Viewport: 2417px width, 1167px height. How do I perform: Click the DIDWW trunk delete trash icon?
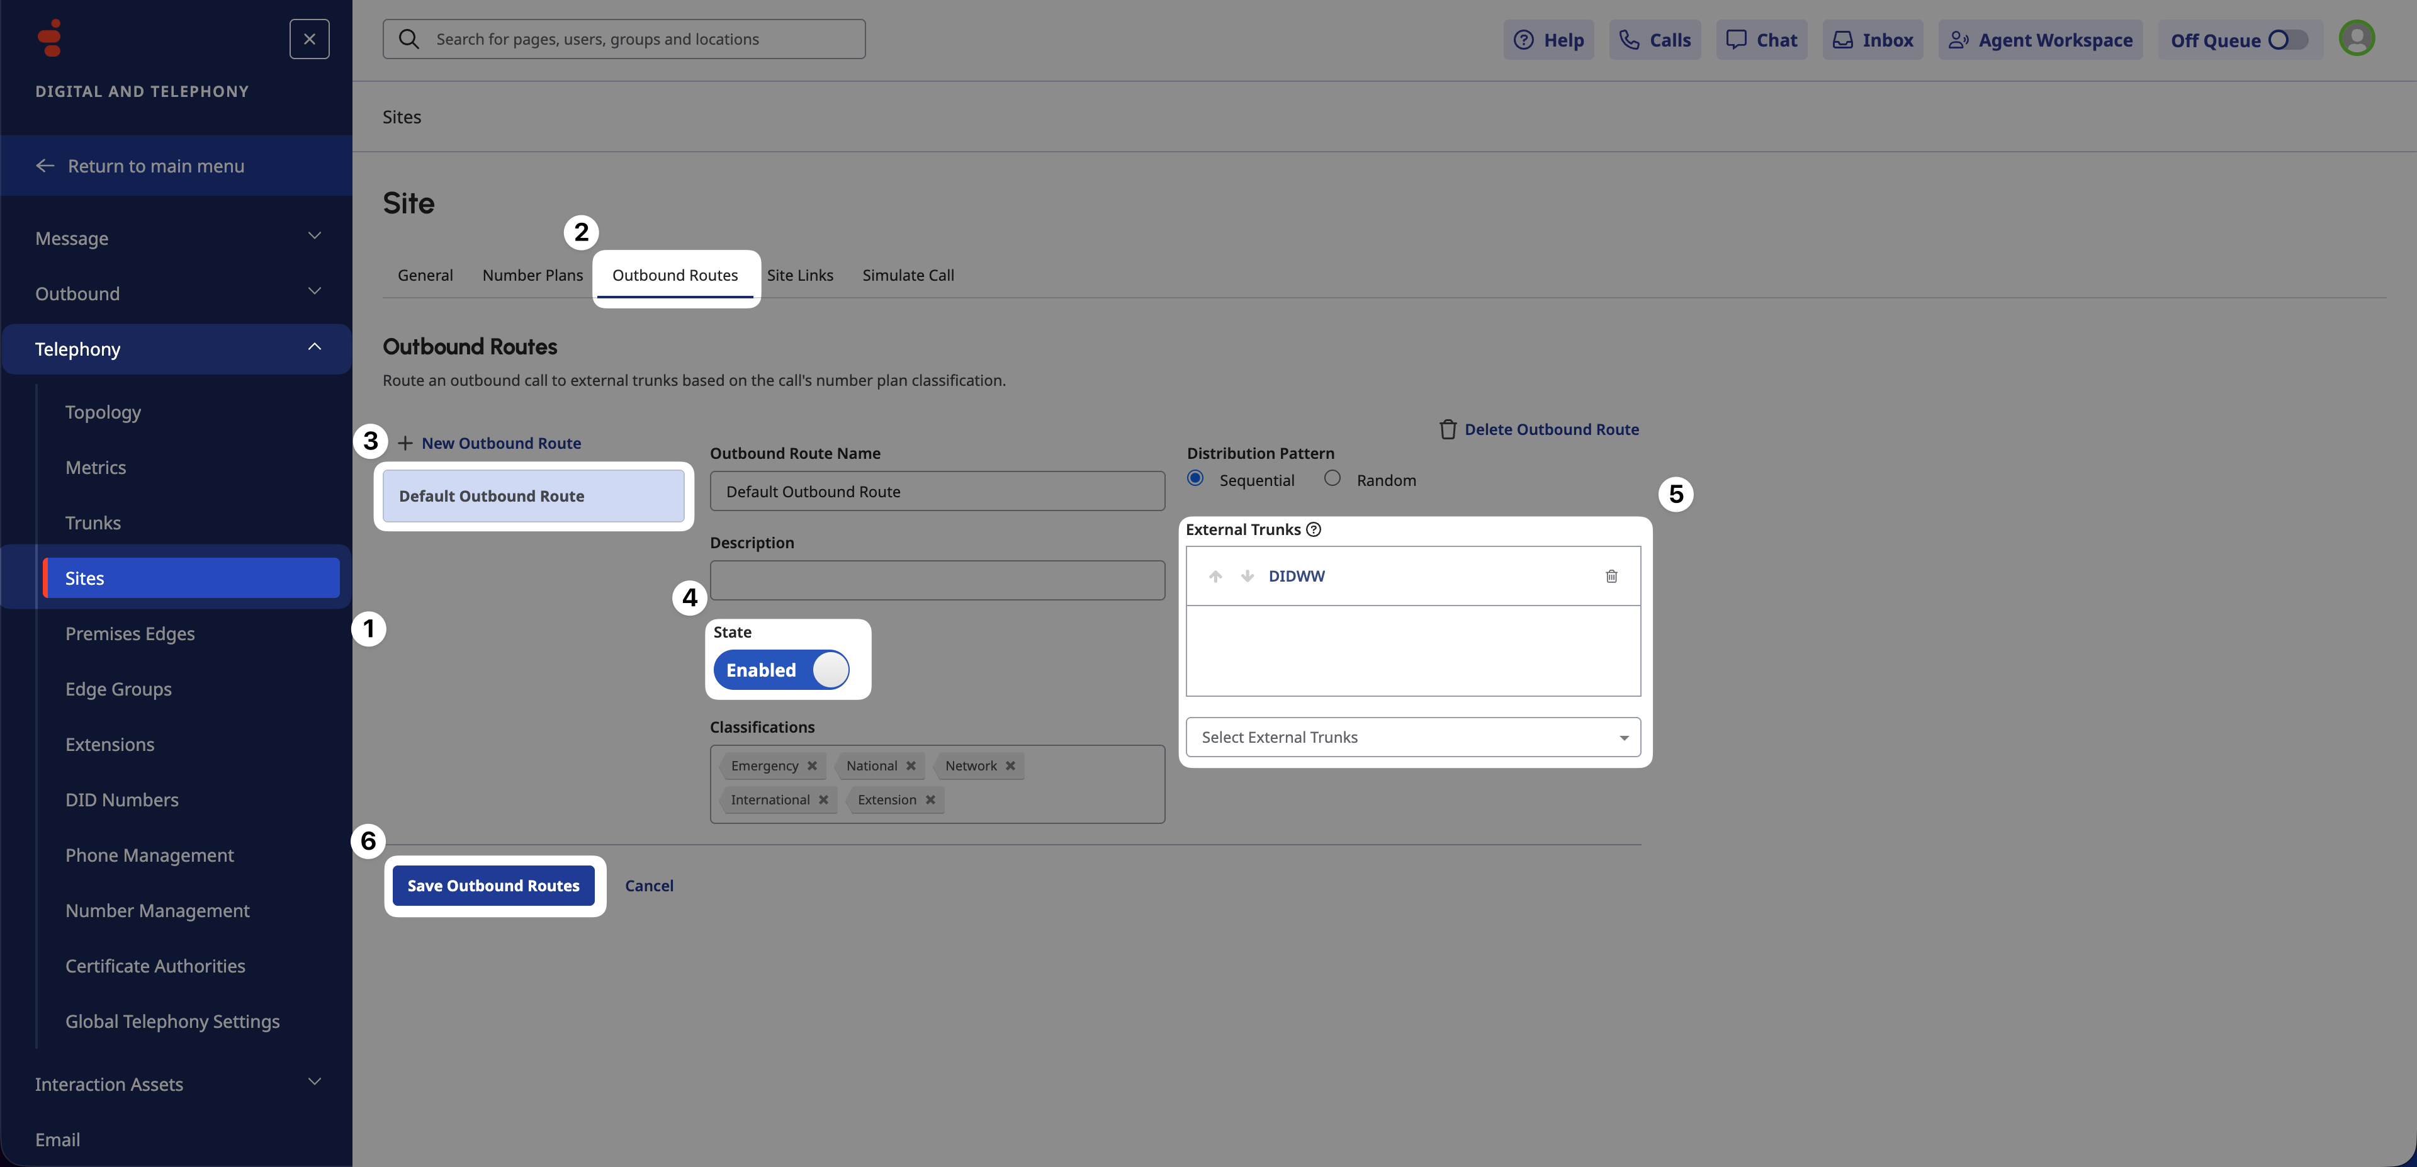(1611, 576)
